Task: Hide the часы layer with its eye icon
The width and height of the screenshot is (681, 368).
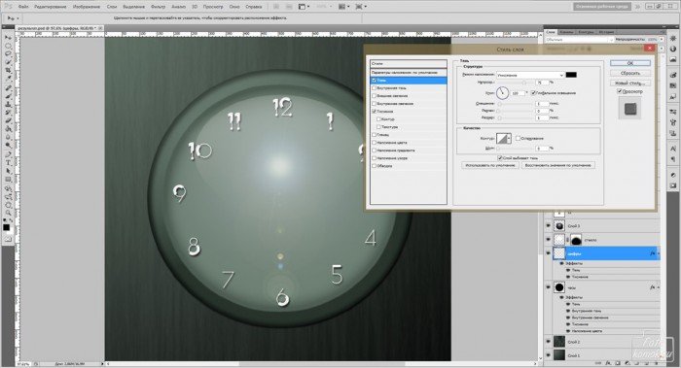Action: pyautogui.click(x=548, y=287)
